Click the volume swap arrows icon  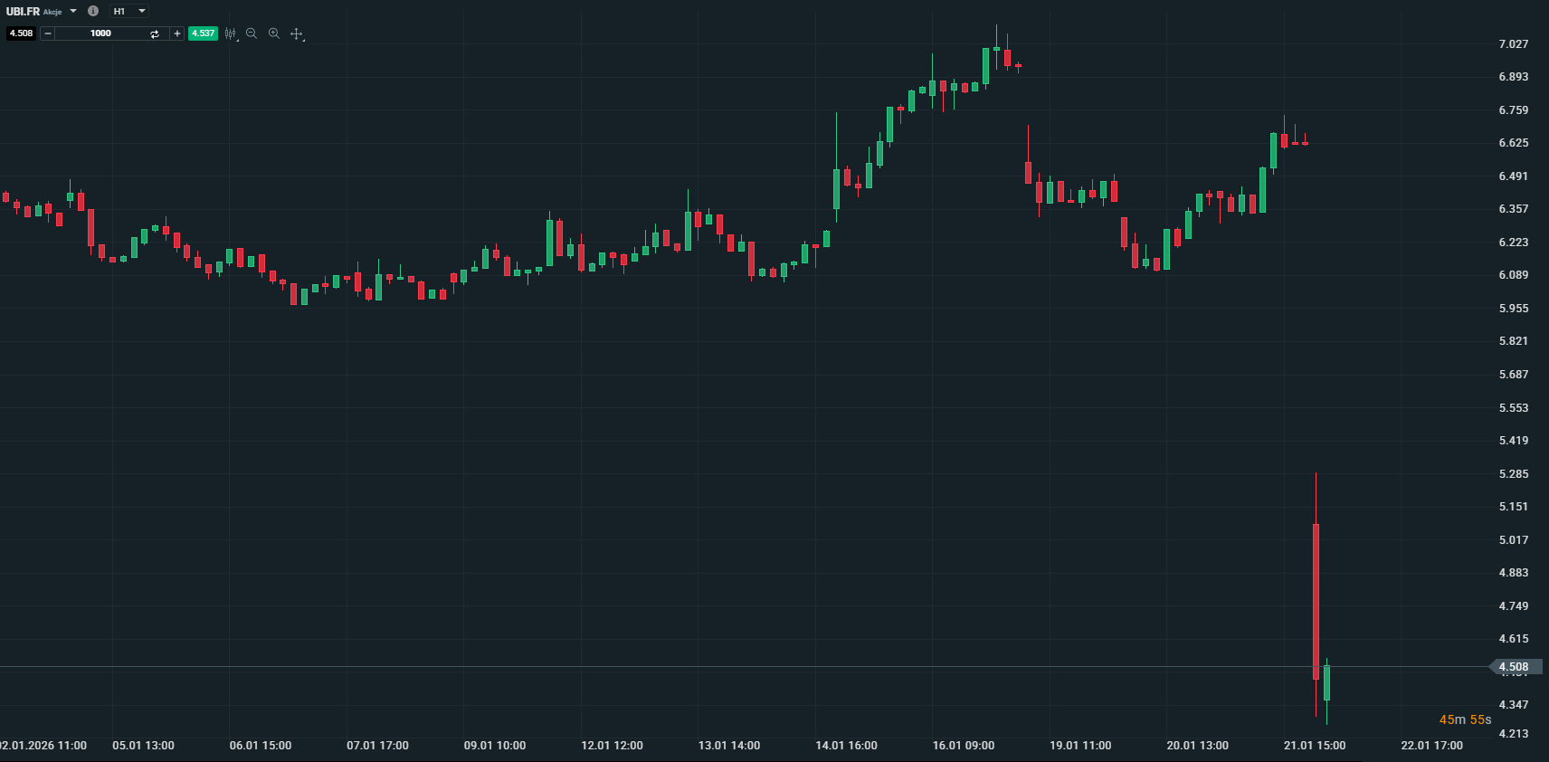coord(155,33)
